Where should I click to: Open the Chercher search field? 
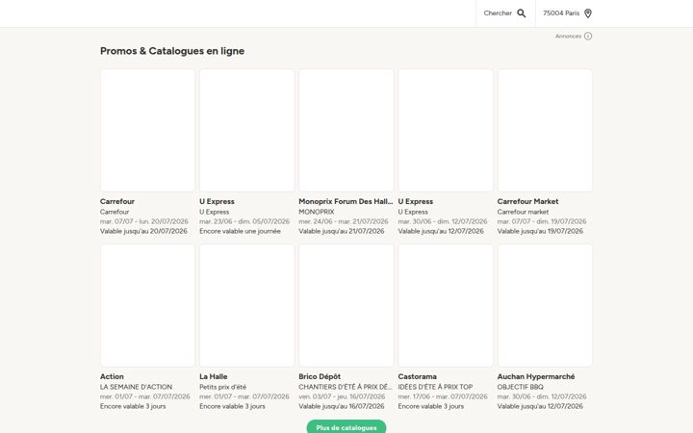(x=505, y=13)
